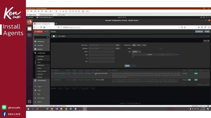This screenshot has height=118, width=211.
Task: Set Monitored by to Any
Action: pyautogui.click(x=134, y=45)
